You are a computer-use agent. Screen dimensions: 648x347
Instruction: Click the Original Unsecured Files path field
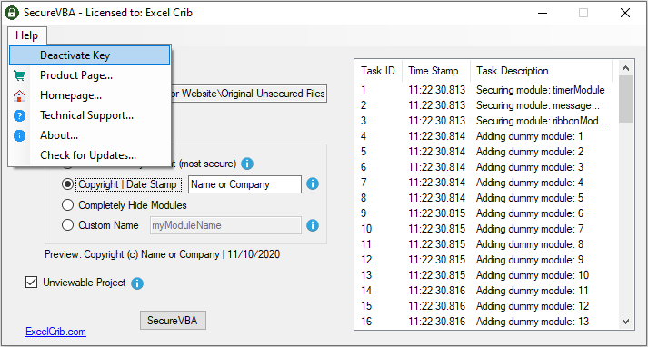click(x=249, y=94)
